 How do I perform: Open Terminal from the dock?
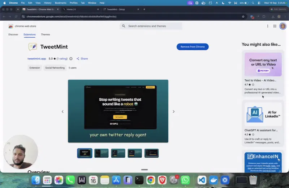139,180
